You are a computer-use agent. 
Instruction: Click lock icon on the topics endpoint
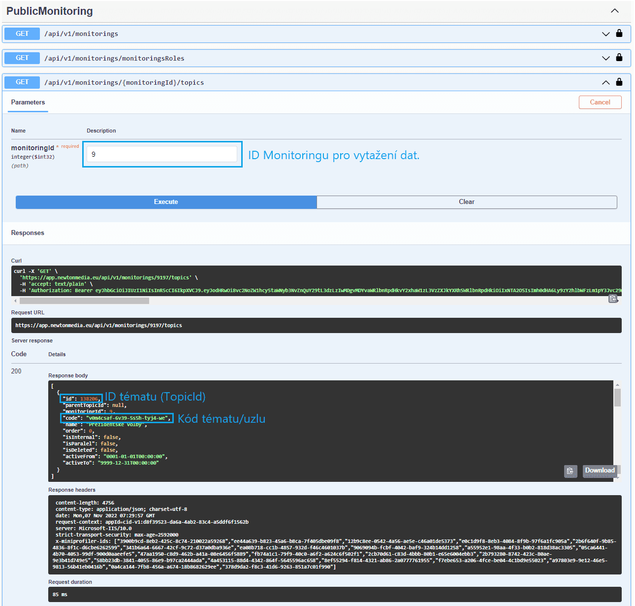(x=619, y=82)
